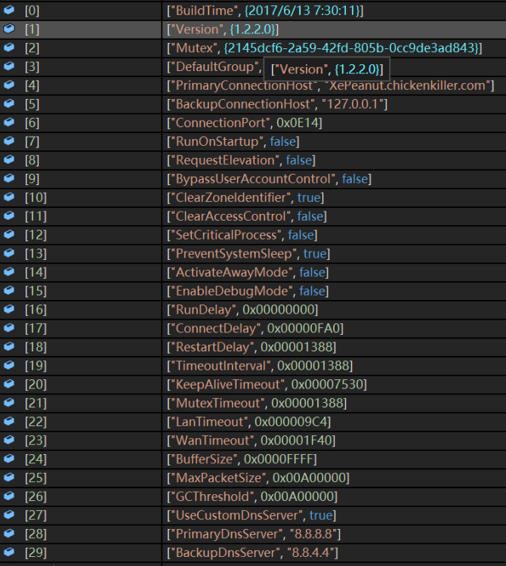The height and width of the screenshot is (566, 506).
Task: Click the RunOnStartup false entry
Action: tap(233, 141)
